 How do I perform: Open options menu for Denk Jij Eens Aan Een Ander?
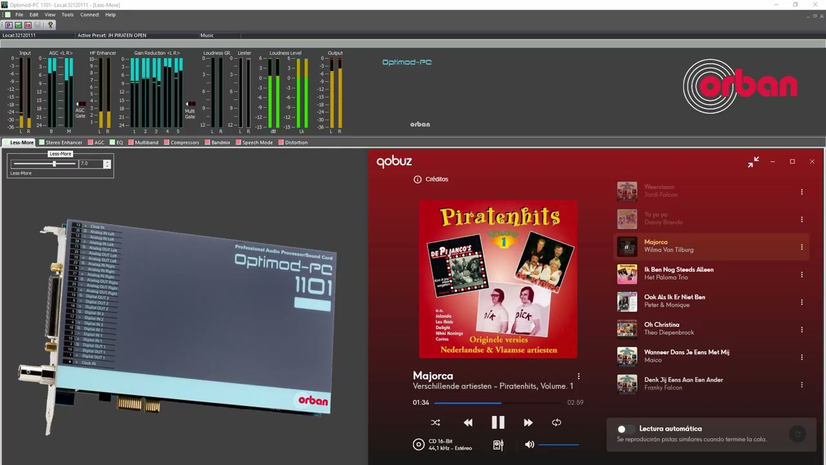pyautogui.click(x=802, y=385)
